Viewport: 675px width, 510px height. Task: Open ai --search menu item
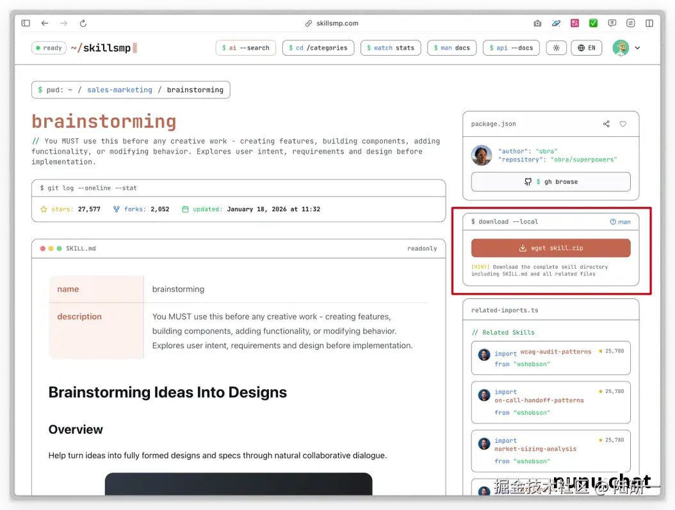[246, 48]
